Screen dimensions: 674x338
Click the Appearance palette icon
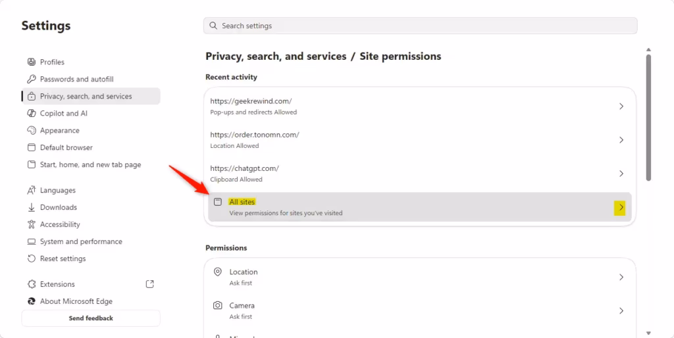tap(32, 130)
